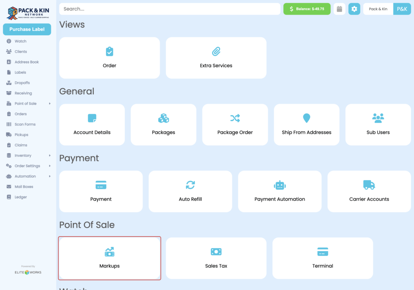414x290 pixels.
Task: Open the Ship From Addresses pin icon
Action: [306, 118]
